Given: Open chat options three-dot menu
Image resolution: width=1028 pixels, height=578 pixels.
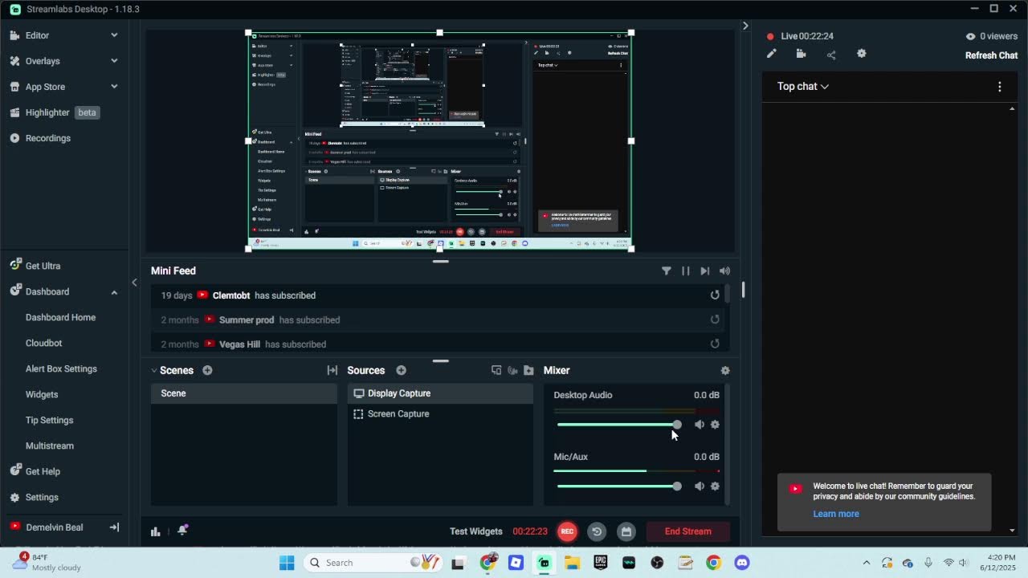Looking at the screenshot, I should [x=1000, y=86].
